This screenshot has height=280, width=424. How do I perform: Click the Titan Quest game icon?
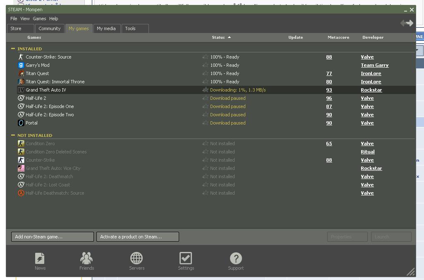pyautogui.click(x=21, y=73)
